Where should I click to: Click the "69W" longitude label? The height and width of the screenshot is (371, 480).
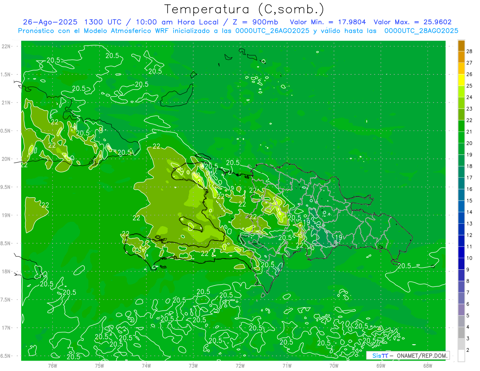(x=381, y=365)
